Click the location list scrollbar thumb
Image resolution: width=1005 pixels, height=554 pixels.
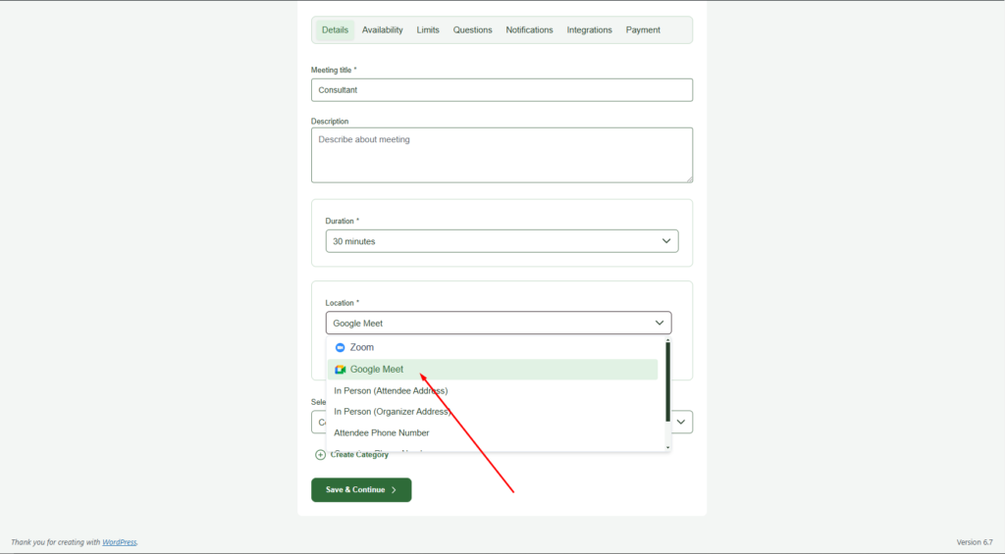pyautogui.click(x=667, y=381)
